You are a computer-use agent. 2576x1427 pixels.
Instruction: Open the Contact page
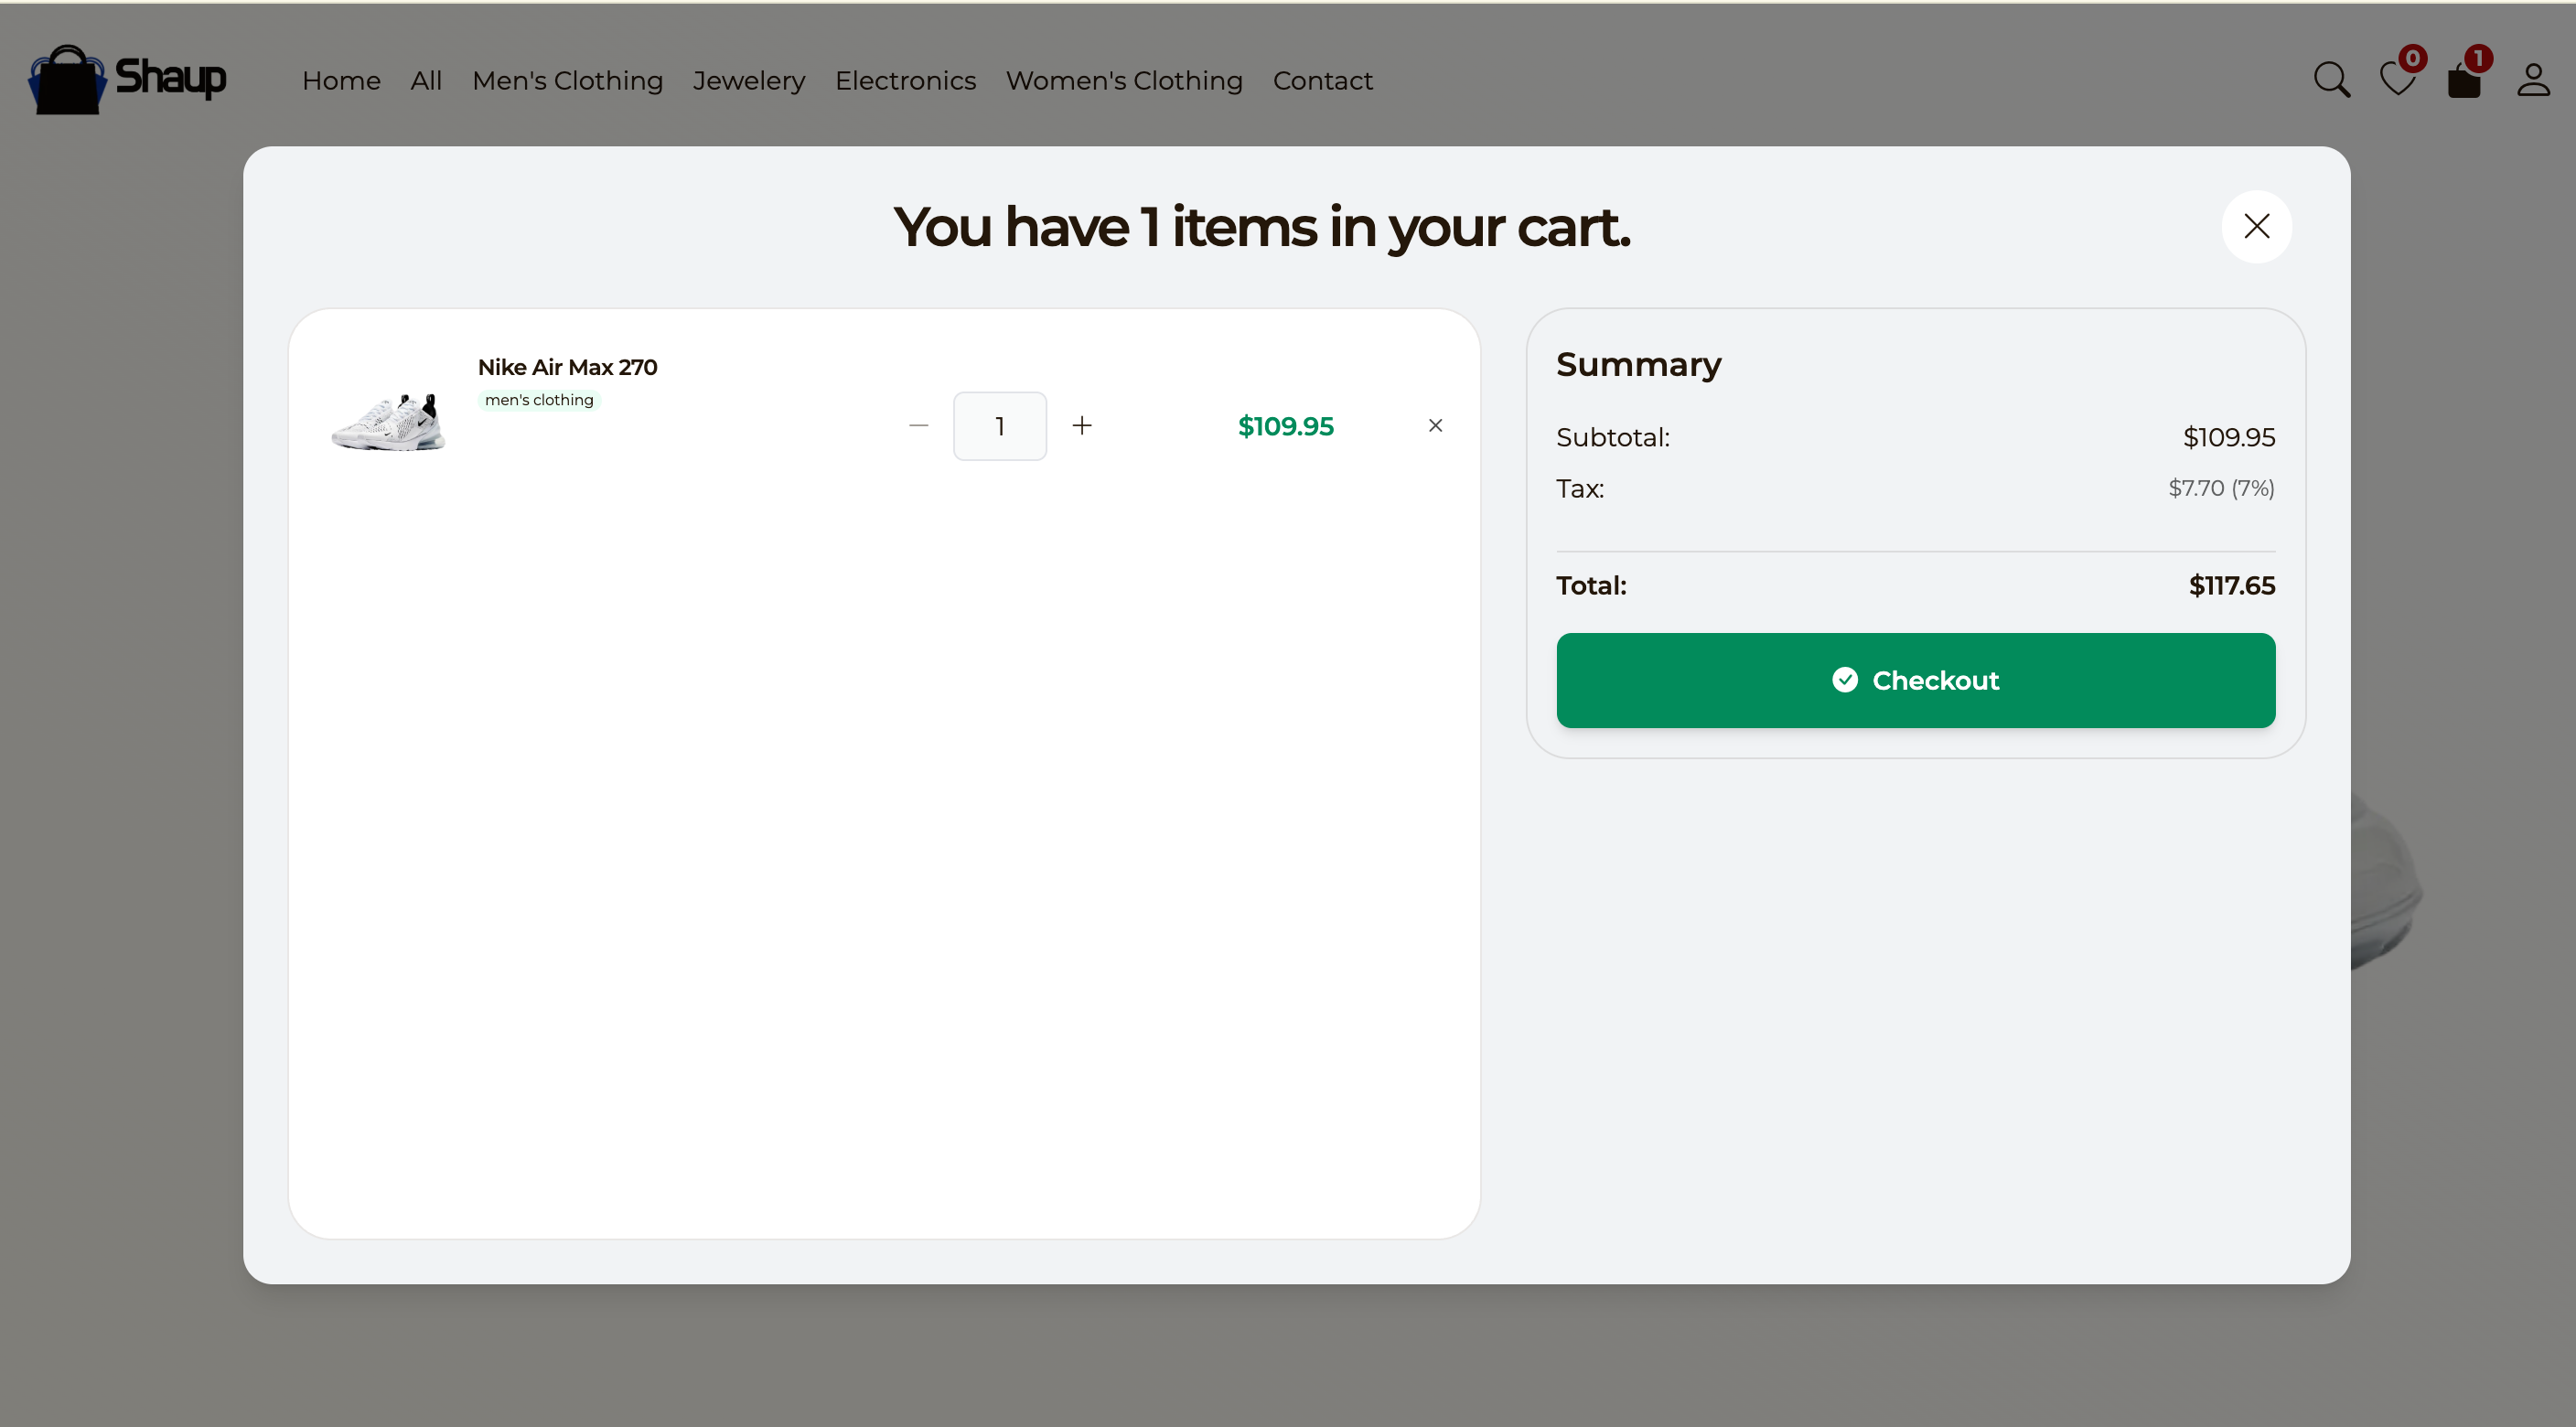pyautogui.click(x=1322, y=80)
